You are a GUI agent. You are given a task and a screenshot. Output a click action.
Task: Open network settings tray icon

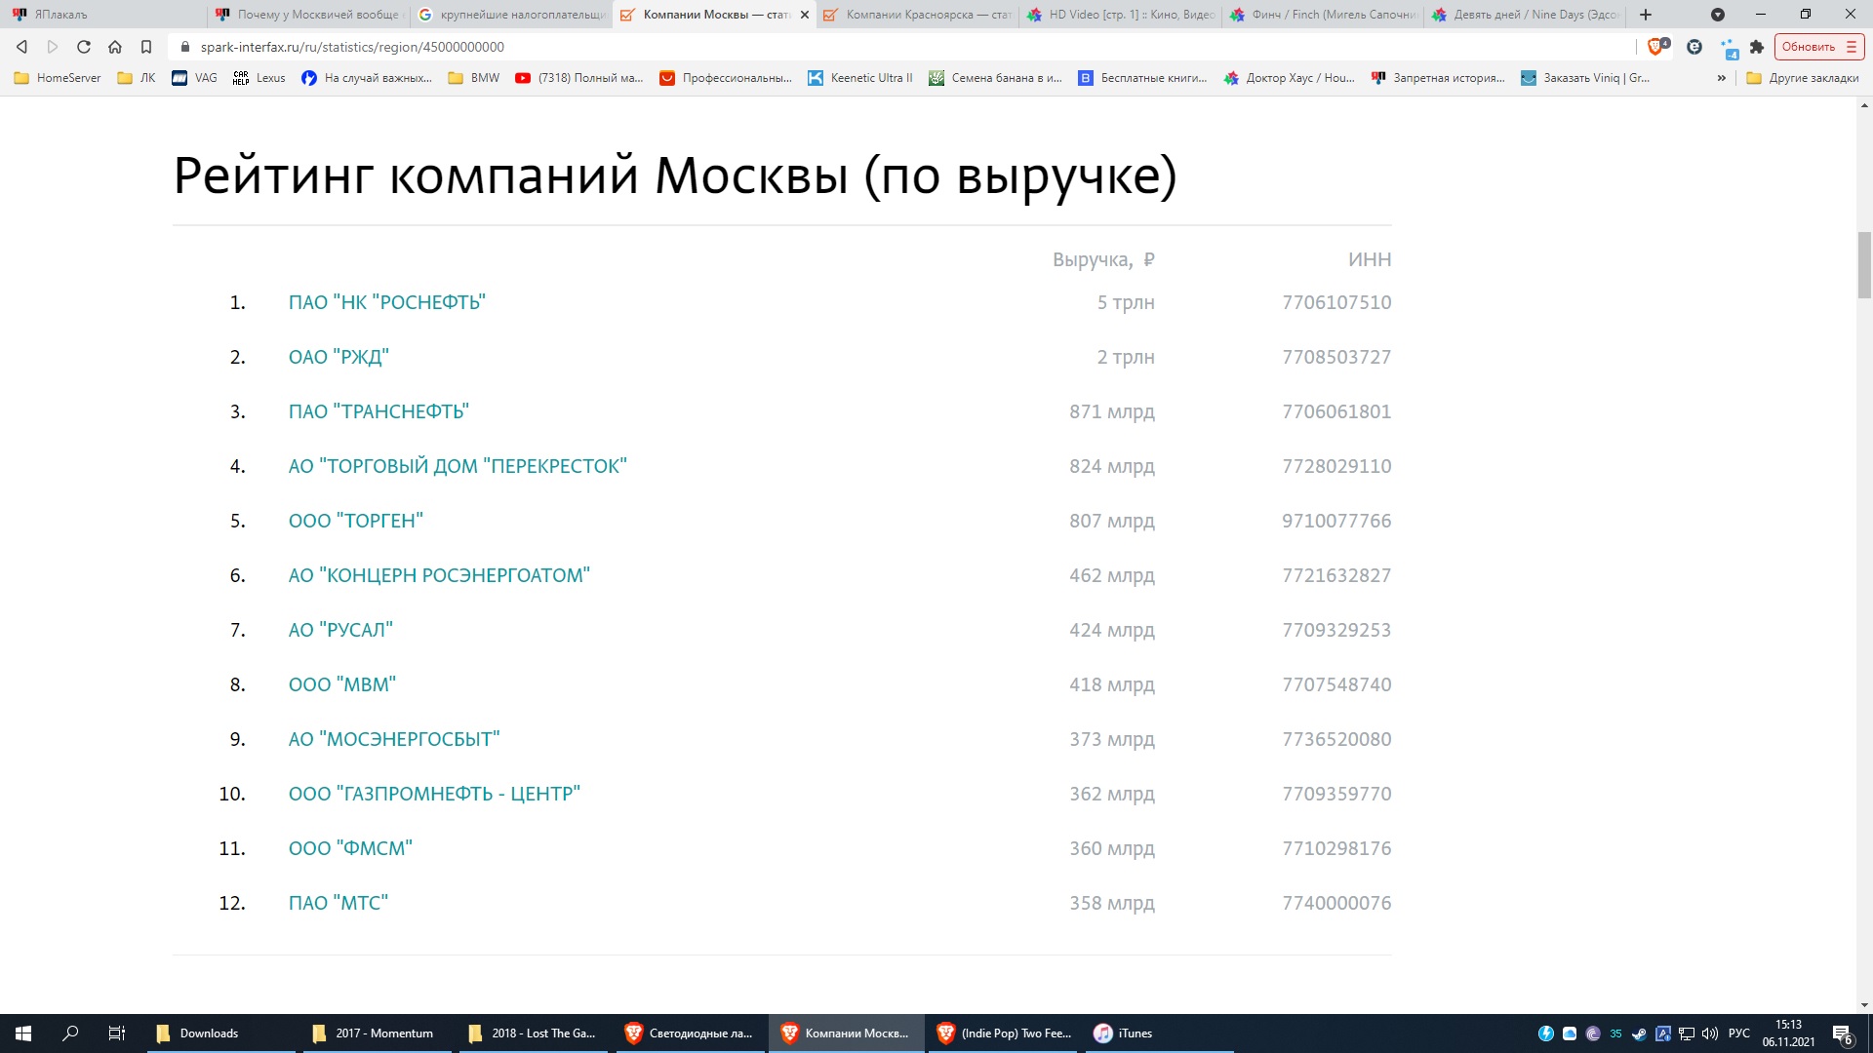click(x=1686, y=1033)
